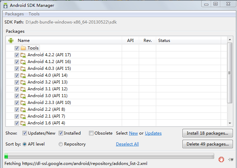This screenshot has height=168, width=237.
Task: Open the Tools menu in menu bar
Action: tap(34, 14)
